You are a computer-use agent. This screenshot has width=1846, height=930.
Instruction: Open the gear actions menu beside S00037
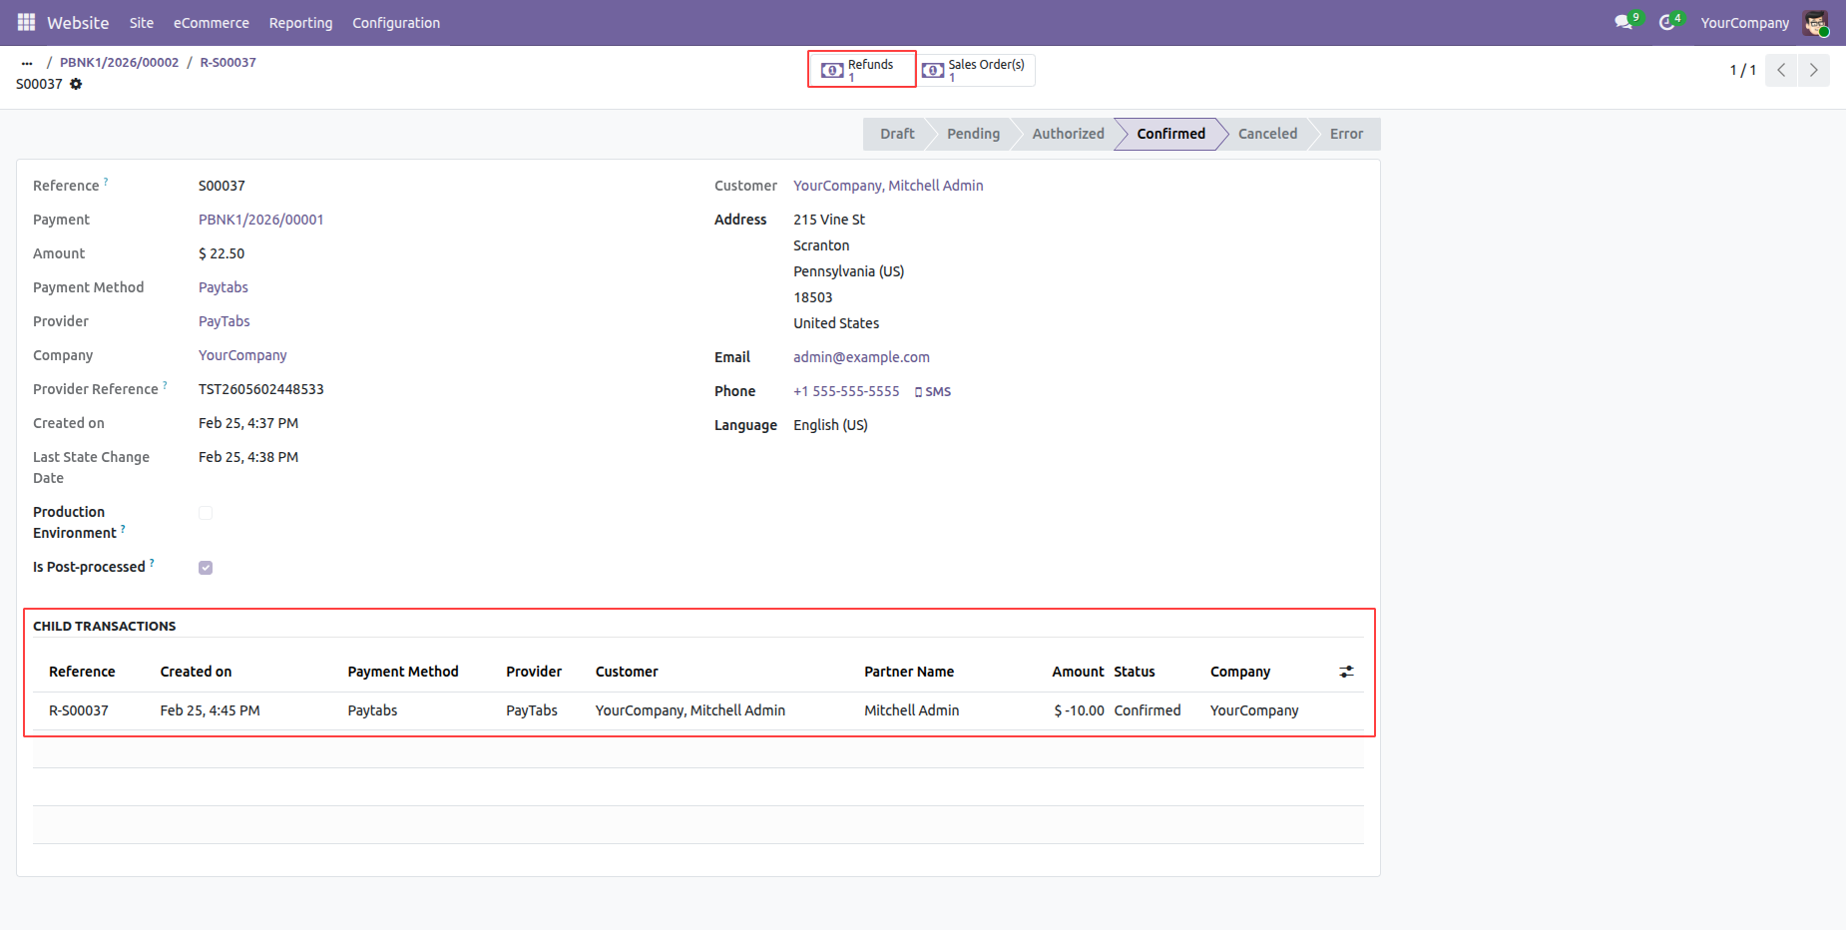(76, 84)
